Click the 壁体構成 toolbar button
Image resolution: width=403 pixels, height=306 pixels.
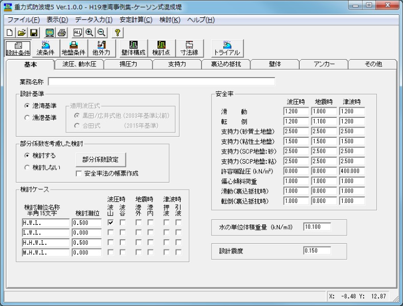coord(133,48)
